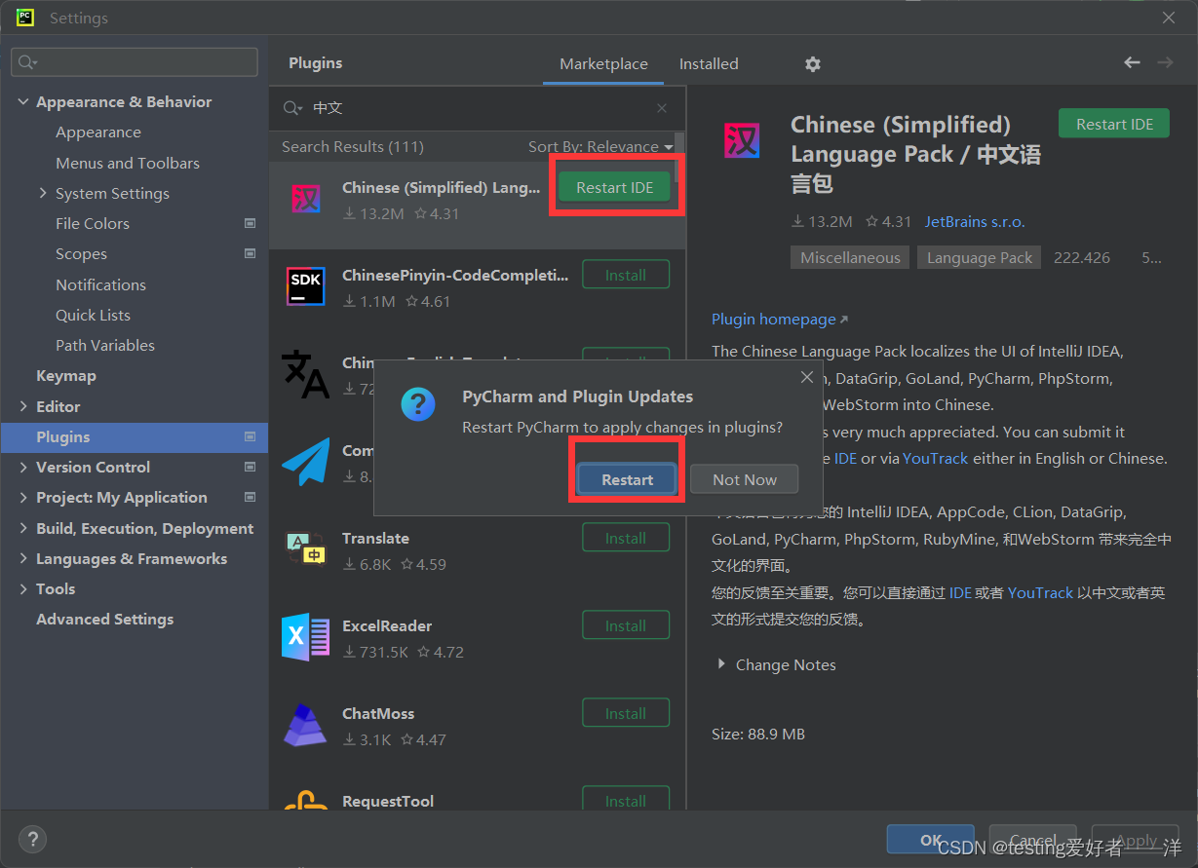Click the ChatMoss plugin icon

tap(305, 723)
